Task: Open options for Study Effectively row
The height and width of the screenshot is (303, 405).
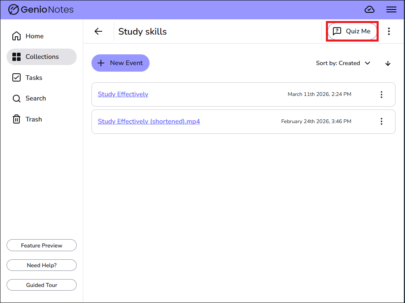Action: pyautogui.click(x=381, y=94)
